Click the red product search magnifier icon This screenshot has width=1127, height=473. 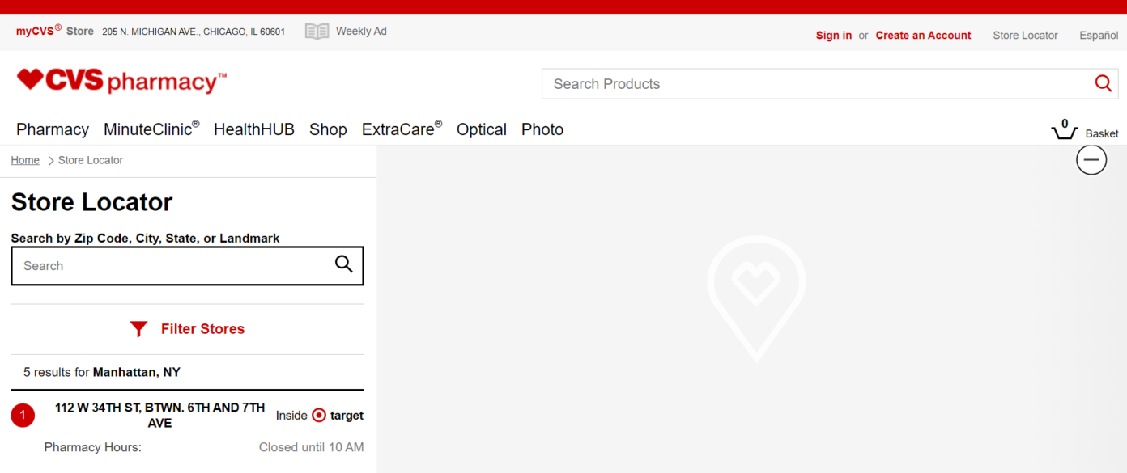[x=1103, y=83]
